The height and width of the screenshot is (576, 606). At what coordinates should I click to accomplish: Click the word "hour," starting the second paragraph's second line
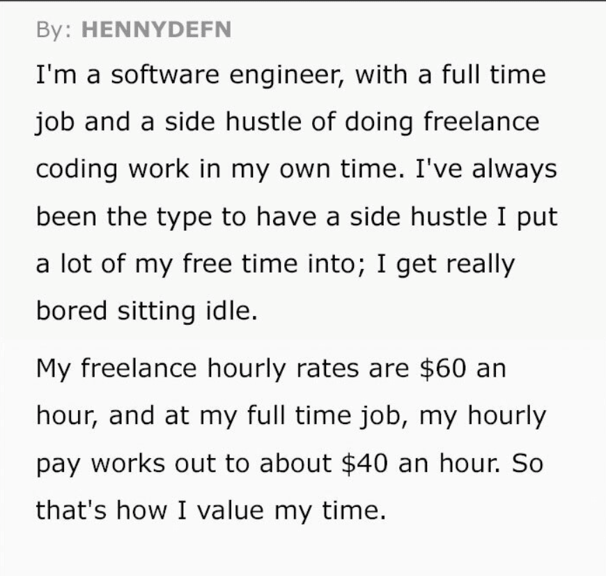(x=68, y=416)
